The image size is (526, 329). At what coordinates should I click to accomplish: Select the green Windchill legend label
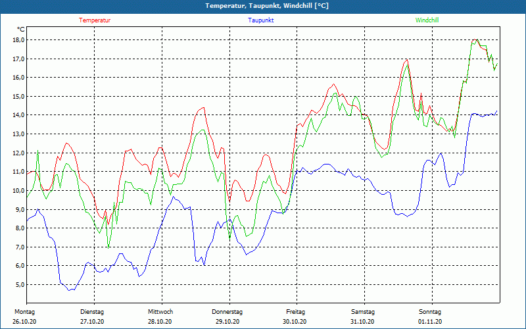pyautogui.click(x=427, y=20)
